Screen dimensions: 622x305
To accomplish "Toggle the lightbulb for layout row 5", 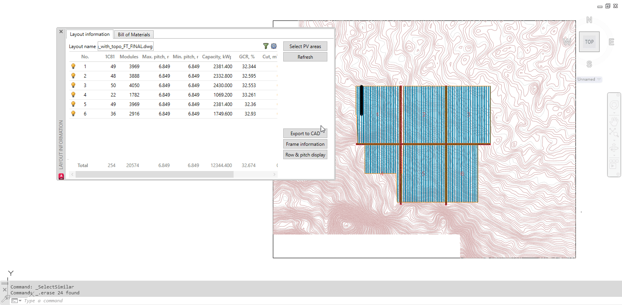I will coord(73,104).
